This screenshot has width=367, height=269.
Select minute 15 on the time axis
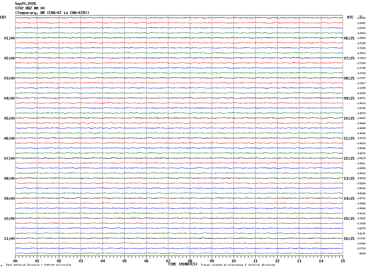coord(343,261)
